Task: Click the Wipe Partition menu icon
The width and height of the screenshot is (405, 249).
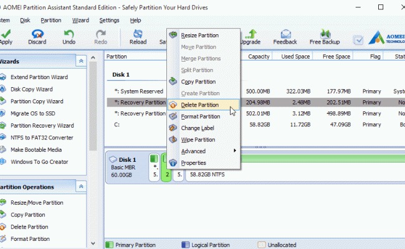Action: [173, 139]
